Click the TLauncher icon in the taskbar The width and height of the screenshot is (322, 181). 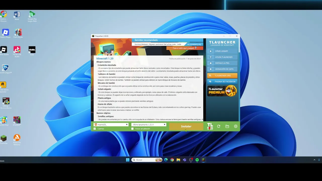coord(203,160)
